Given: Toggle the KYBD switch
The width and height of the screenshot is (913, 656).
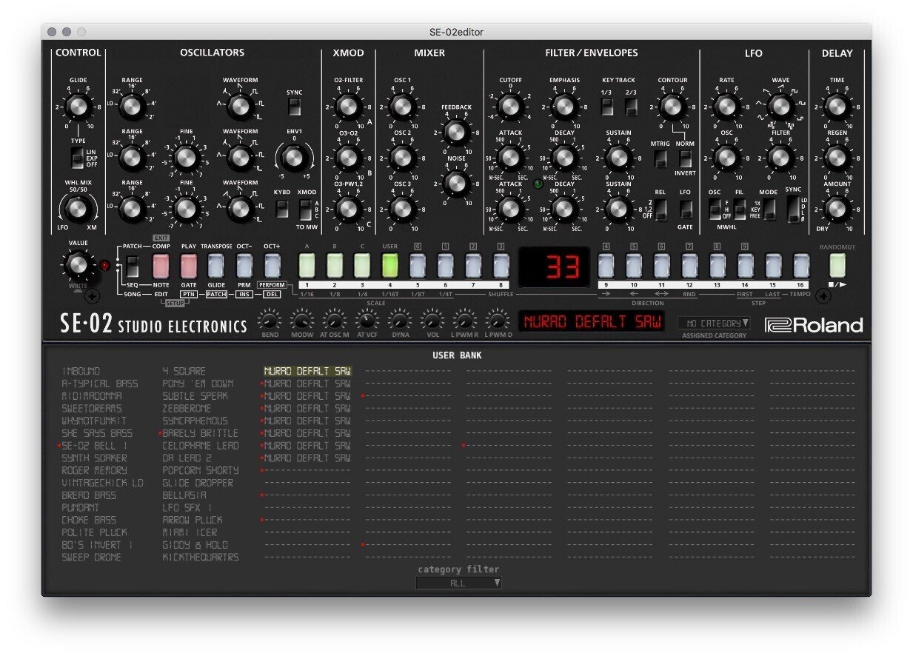Looking at the screenshot, I should point(282,209).
